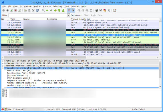The height and width of the screenshot is (112, 163).
Task: Open the Help menu
Action: (x=84, y=7)
